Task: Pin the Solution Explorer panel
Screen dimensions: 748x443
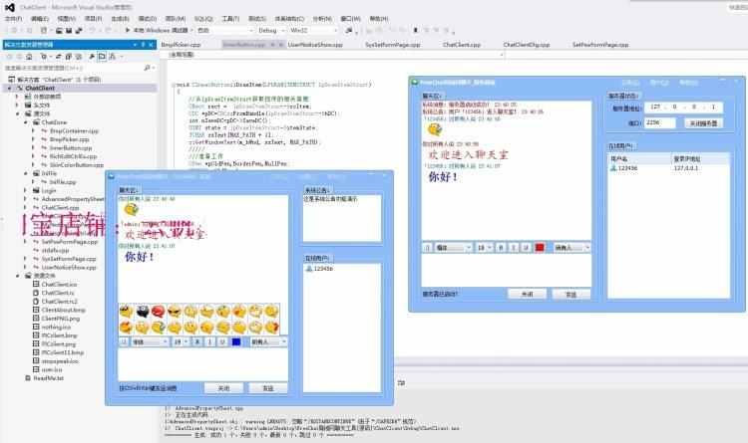Action: pos(143,44)
